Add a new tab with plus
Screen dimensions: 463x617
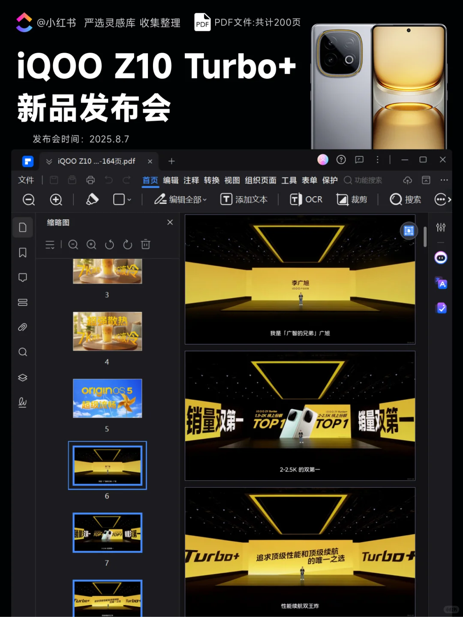[x=171, y=161]
